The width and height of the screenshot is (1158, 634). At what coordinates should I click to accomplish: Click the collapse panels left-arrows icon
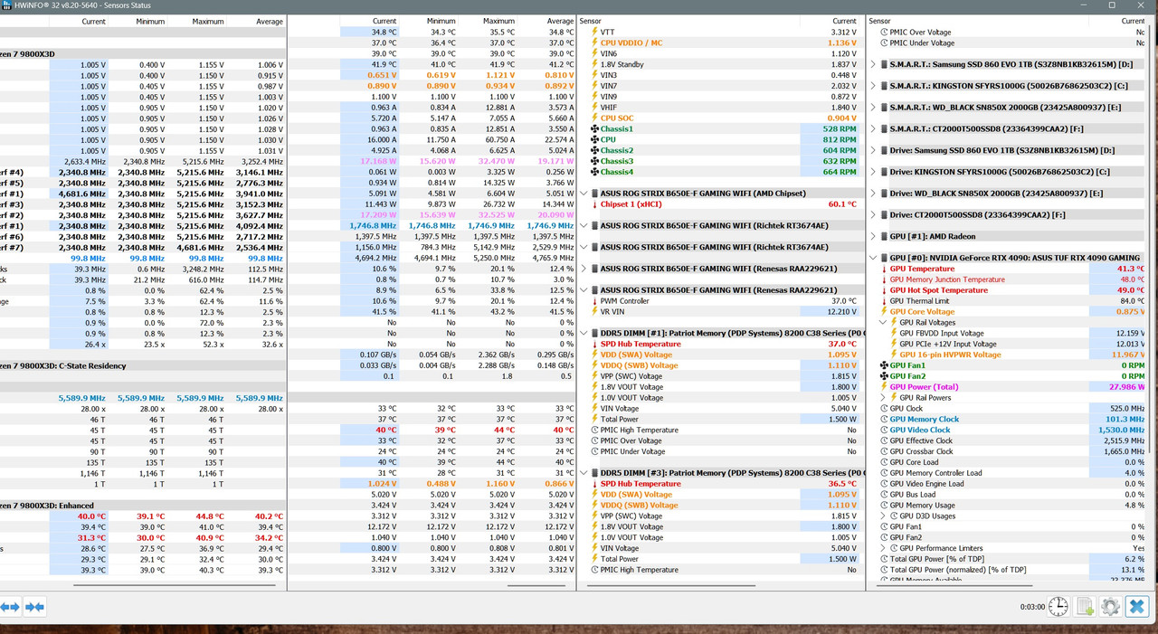pos(10,607)
